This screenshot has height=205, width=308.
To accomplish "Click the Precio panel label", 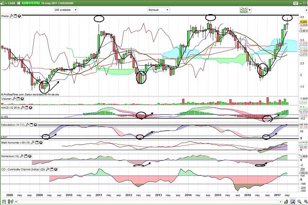I will click(x=5, y=16).
